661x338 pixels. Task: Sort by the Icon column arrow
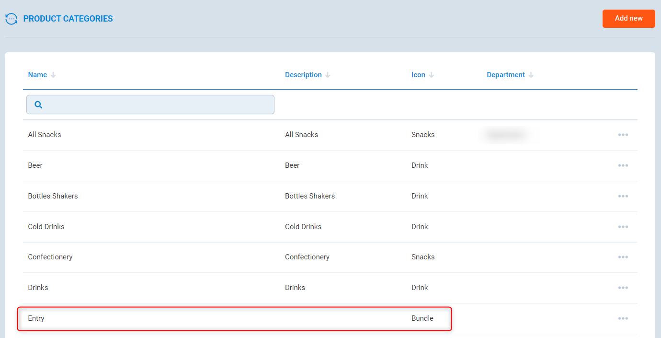(x=431, y=75)
